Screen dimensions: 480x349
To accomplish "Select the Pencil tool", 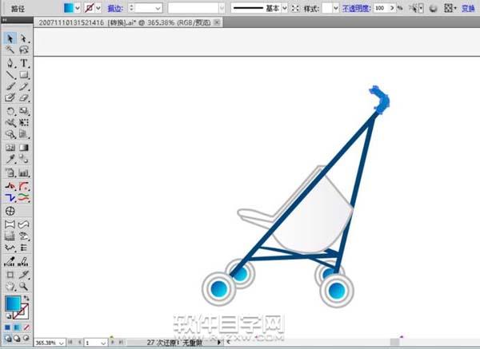I will (x=23, y=86).
